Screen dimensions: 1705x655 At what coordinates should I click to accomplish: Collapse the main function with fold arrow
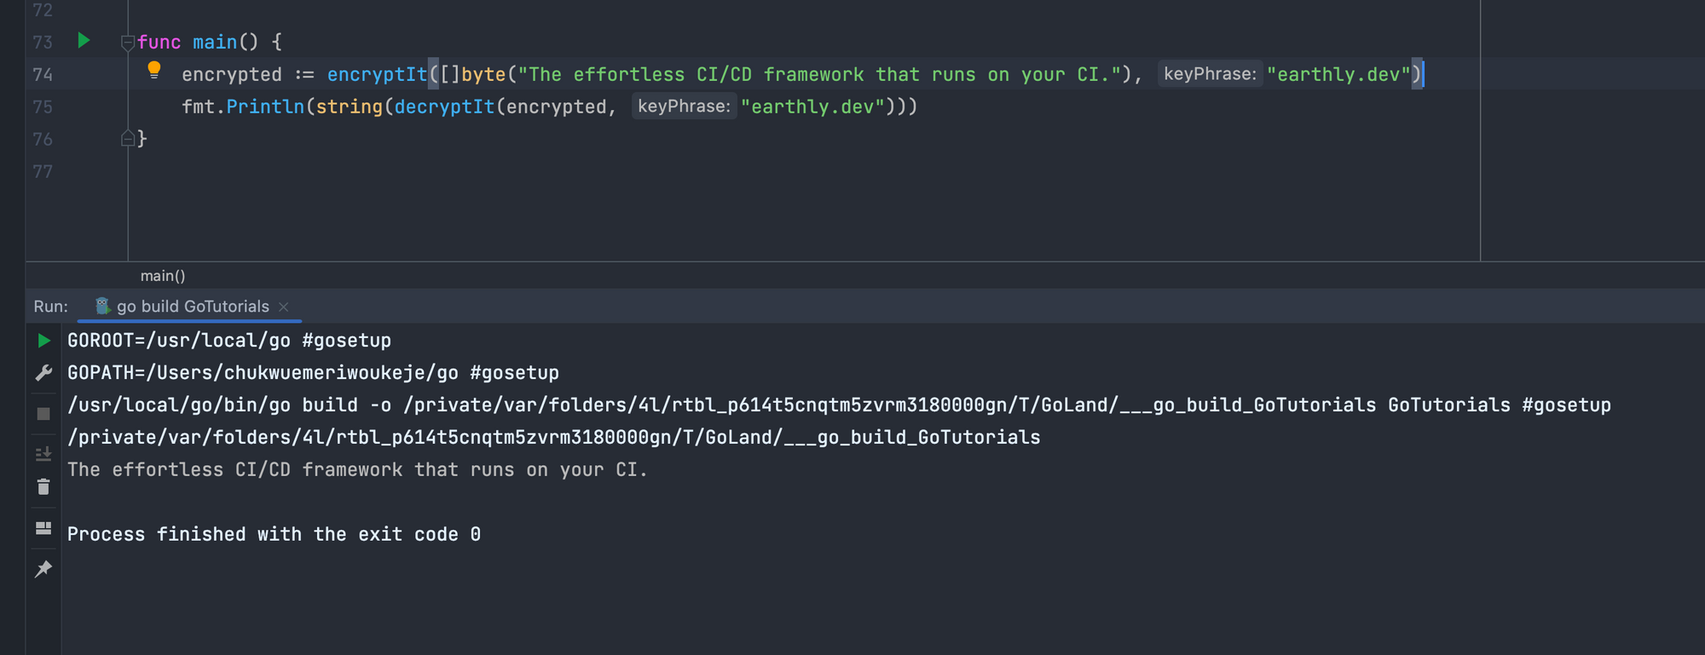point(126,40)
